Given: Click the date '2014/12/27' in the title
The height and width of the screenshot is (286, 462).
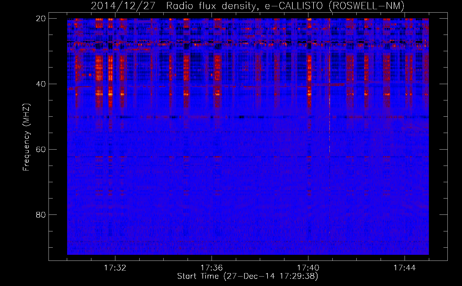Looking at the screenshot, I should tap(123, 6).
